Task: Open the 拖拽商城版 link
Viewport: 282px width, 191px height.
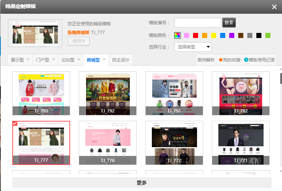Action: 78,33
